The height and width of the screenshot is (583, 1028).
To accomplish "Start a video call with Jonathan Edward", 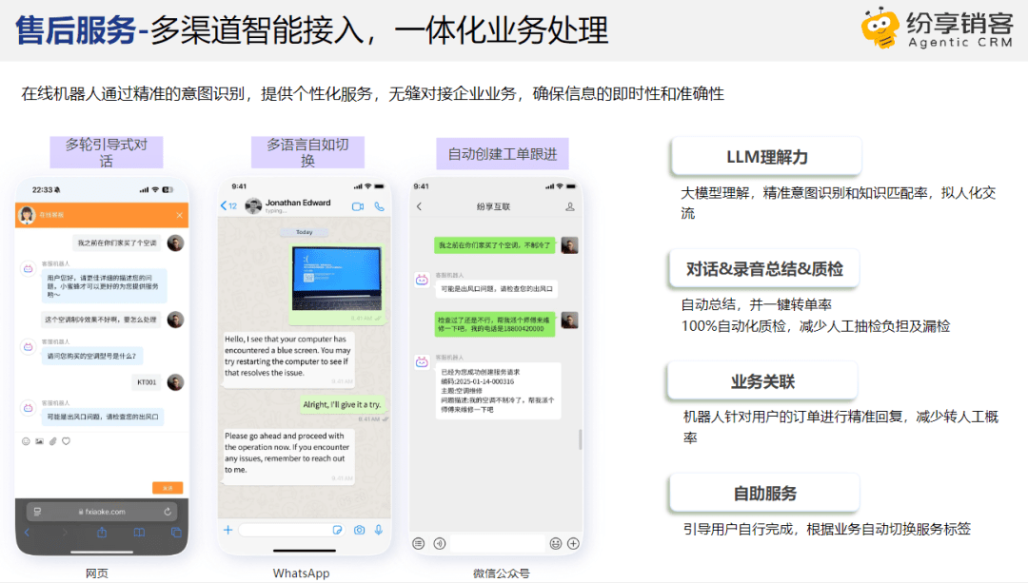I will coord(357,206).
